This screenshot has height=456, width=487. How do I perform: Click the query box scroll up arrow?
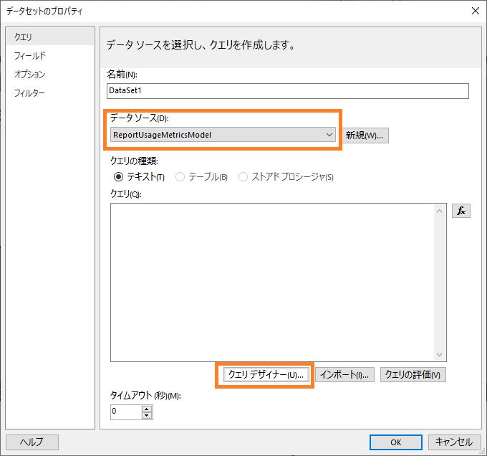[x=439, y=212]
